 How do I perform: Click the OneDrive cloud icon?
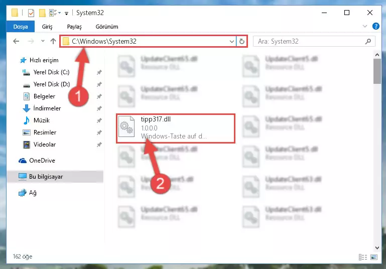pyautogui.click(x=23, y=161)
